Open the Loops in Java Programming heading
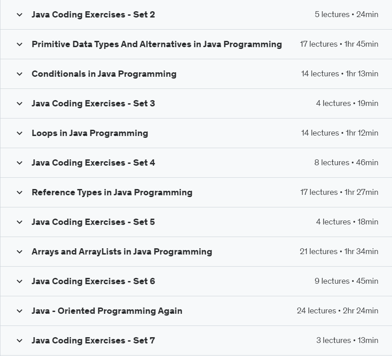Screen dimensions: 392x356 coord(90,133)
